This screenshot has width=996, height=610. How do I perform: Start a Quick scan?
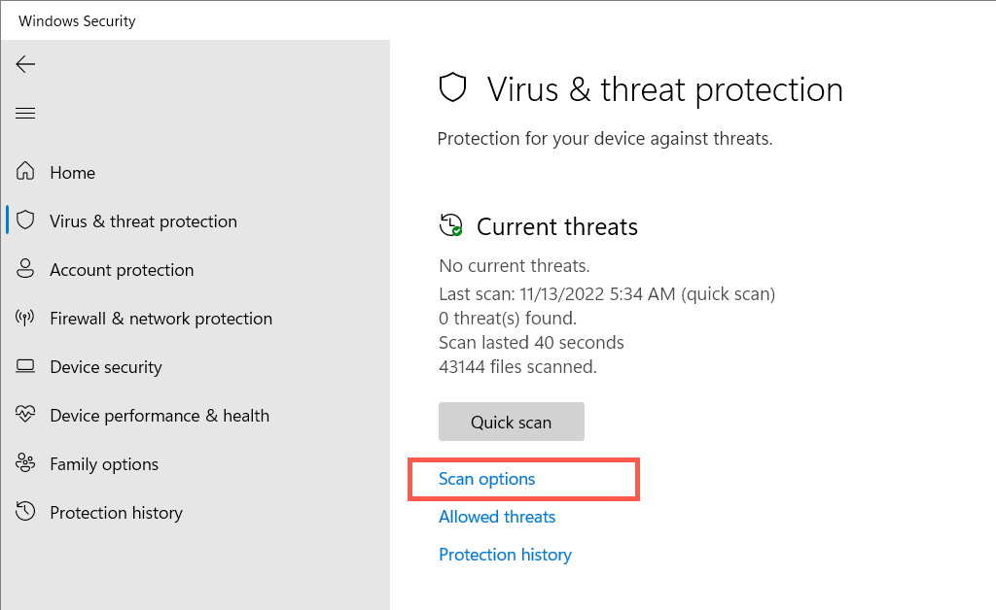point(511,422)
